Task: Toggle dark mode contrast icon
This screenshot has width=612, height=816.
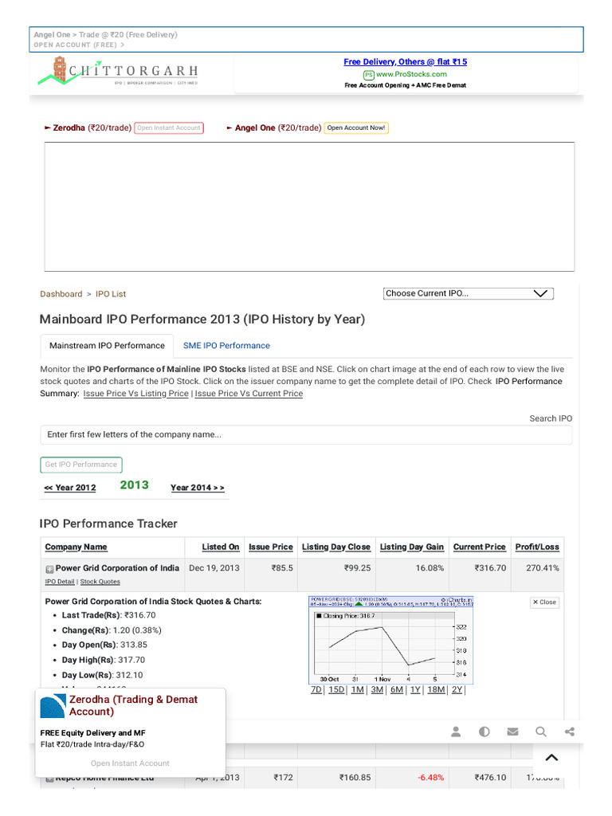Action: tap(484, 732)
